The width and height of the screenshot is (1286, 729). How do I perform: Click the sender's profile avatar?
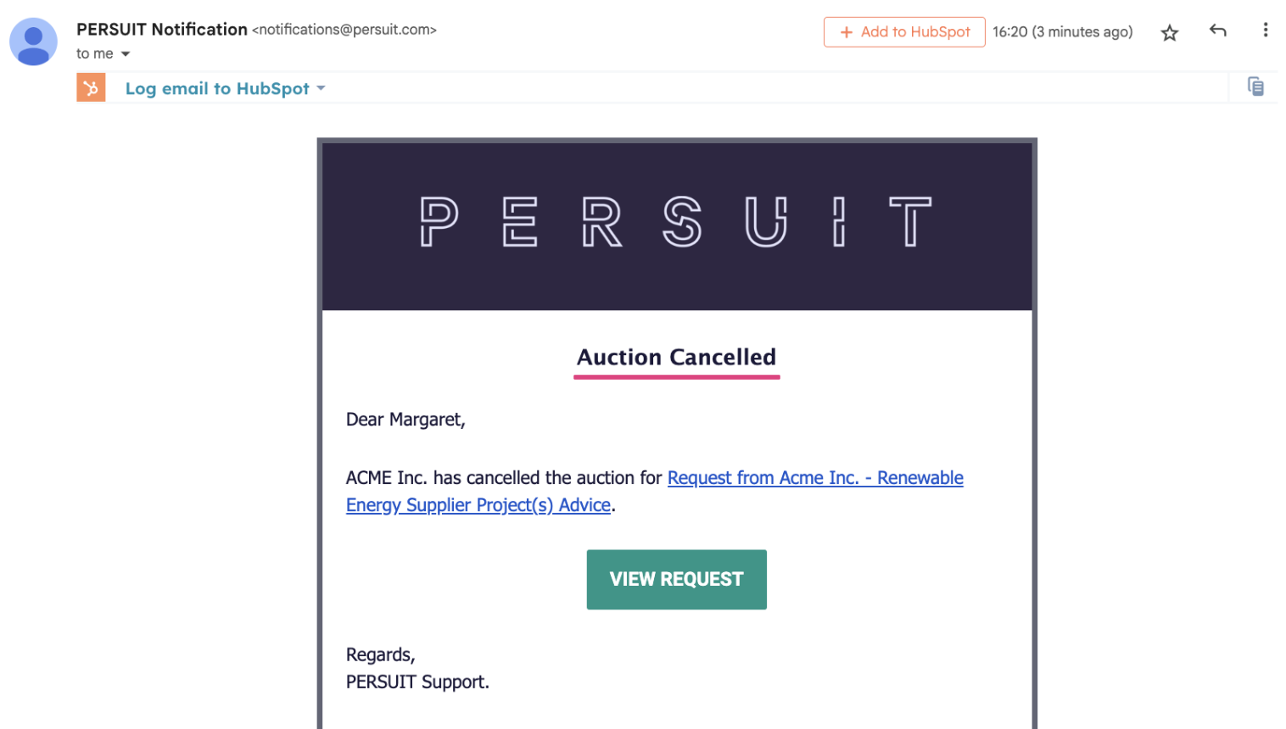33,41
